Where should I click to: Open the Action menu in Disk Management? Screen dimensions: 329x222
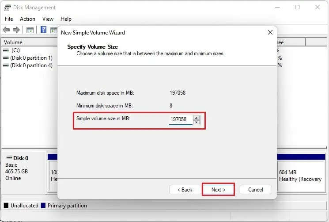27,19
